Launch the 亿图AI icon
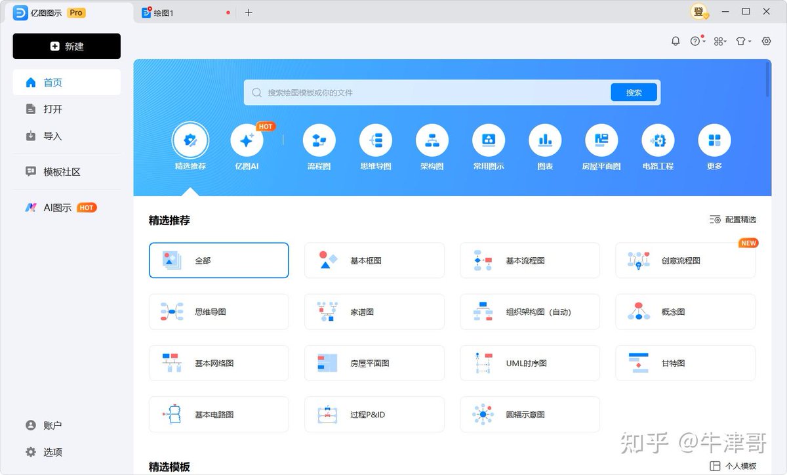Image resolution: width=787 pixels, height=475 pixels. coord(247,140)
